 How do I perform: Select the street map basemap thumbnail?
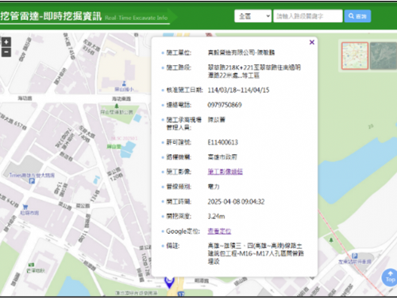(355, 56)
